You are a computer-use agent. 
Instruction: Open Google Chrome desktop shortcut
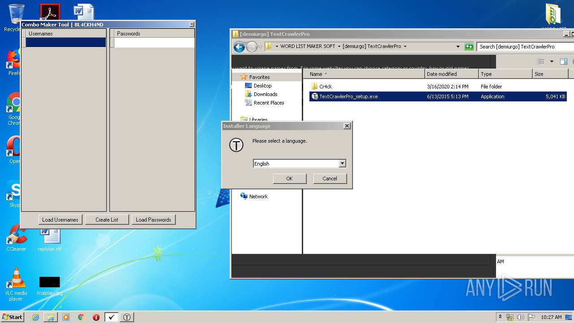[x=14, y=109]
